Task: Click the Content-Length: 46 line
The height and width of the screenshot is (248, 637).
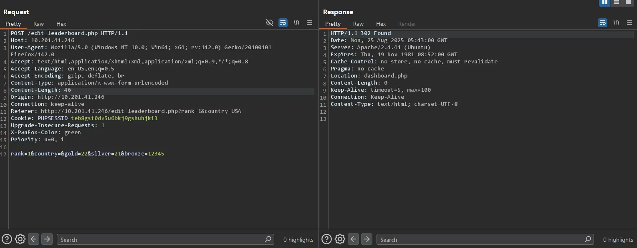Action: (x=41, y=90)
